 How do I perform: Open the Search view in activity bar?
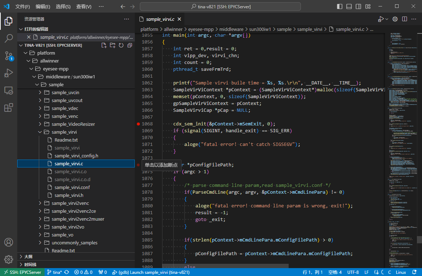9,38
